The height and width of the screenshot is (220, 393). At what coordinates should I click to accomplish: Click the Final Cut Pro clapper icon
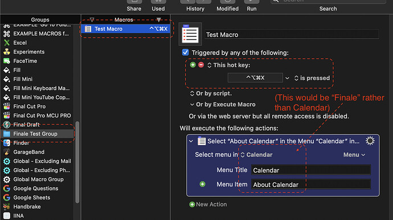point(7,106)
